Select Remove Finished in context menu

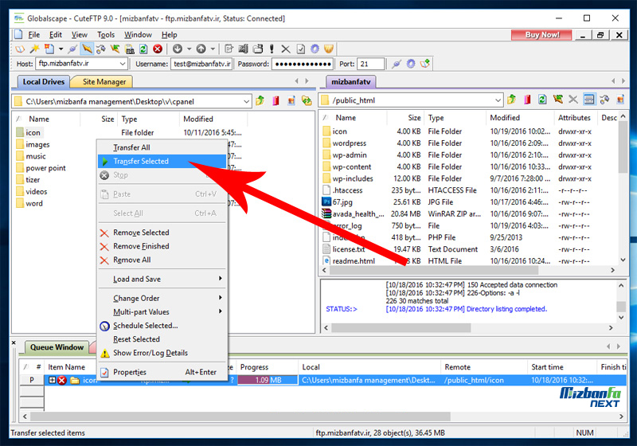(141, 246)
